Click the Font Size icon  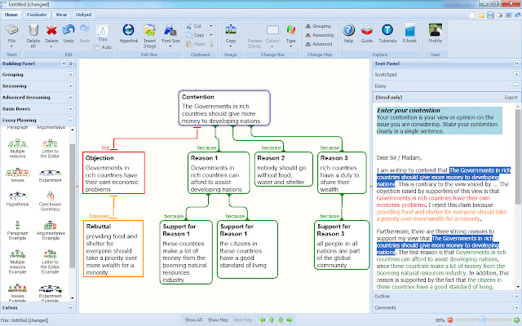pos(170,30)
